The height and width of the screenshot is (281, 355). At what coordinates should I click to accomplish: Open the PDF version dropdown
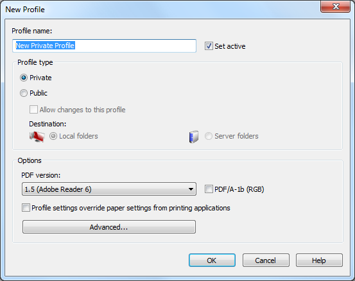pyautogui.click(x=109, y=189)
